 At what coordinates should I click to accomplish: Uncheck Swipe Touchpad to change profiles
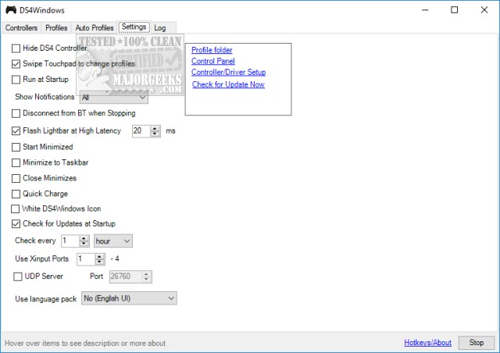coord(16,64)
